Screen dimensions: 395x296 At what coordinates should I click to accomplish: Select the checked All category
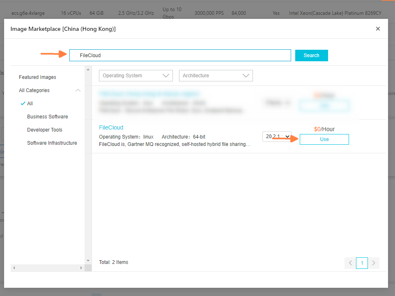pyautogui.click(x=30, y=104)
